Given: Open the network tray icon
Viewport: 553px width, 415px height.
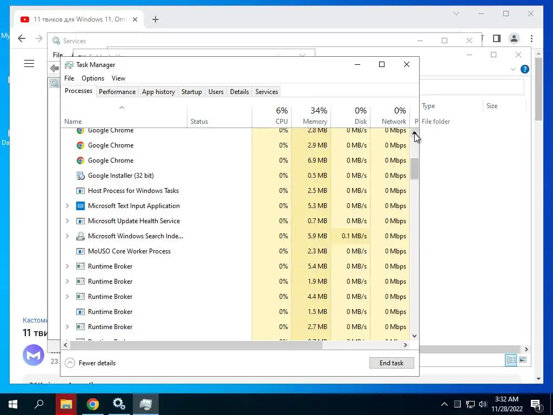Looking at the screenshot, I should point(470,404).
